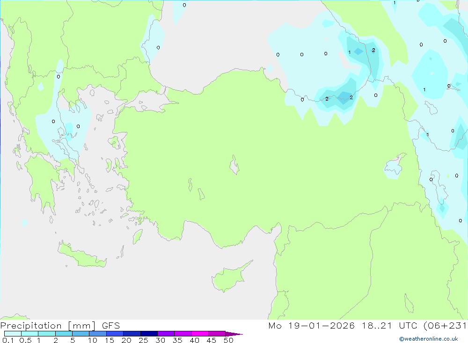The image size is (468, 343).
Task: Click the "(06+231" forecast run text
Action: click(446, 326)
